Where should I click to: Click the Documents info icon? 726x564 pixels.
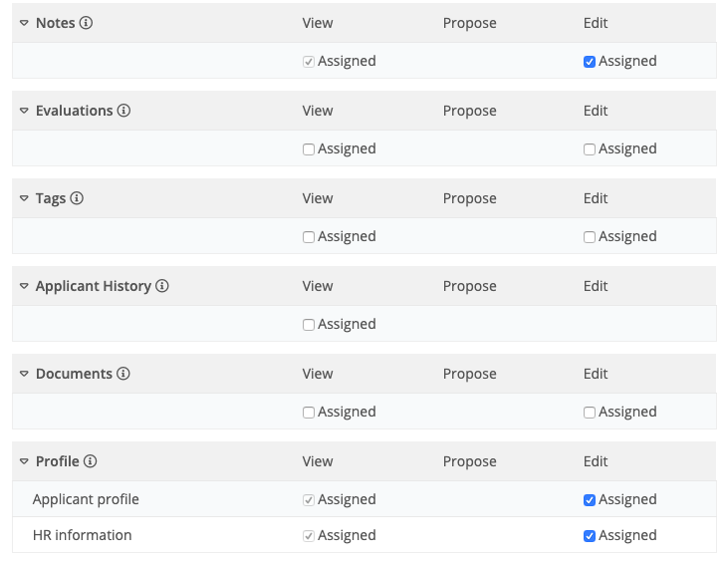pyautogui.click(x=123, y=374)
